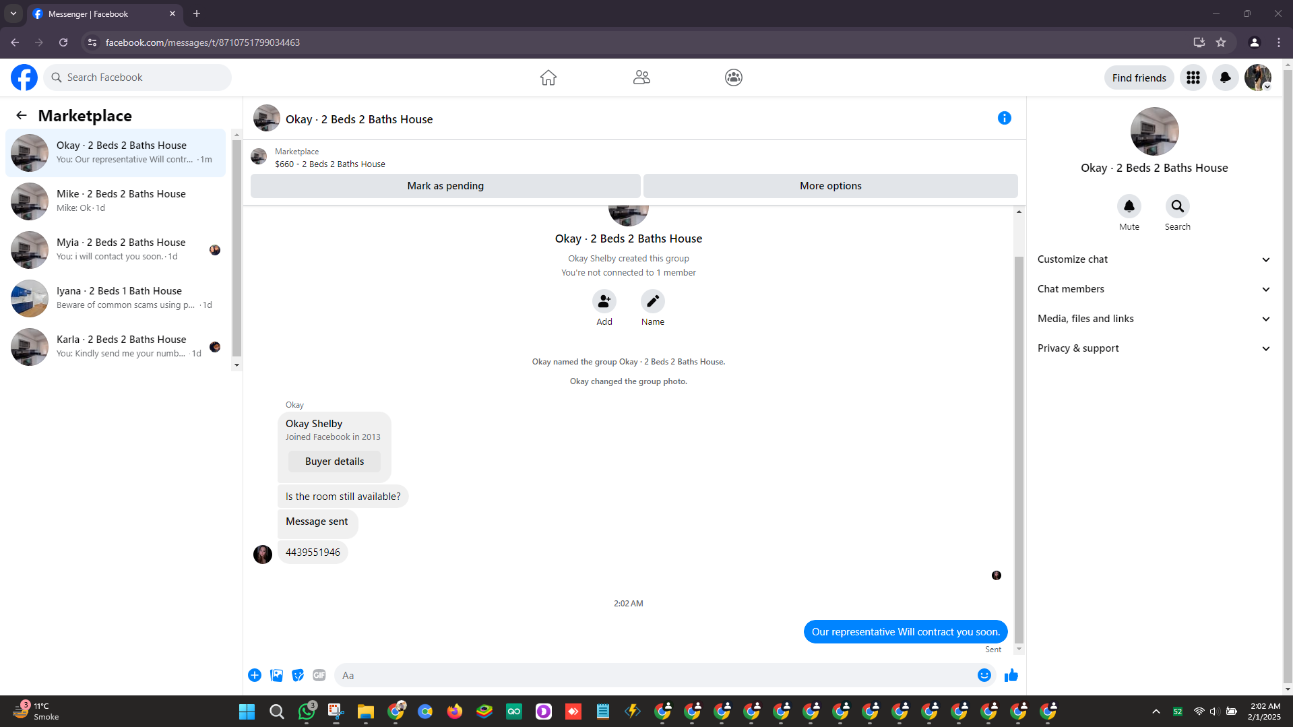This screenshot has width=1293, height=727.
Task: Click the 'Is the room still available?' message
Action: pos(343,497)
